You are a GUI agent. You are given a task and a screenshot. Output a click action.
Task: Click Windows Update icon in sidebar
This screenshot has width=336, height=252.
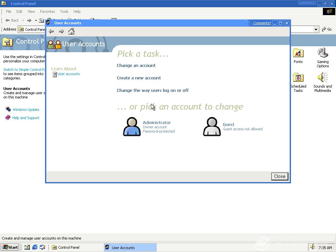coord(8,110)
